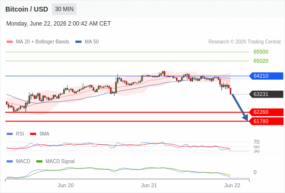Screen dimensions: 285x193
Task: Click the blue 64210 pivot price tag
Action: point(266,76)
